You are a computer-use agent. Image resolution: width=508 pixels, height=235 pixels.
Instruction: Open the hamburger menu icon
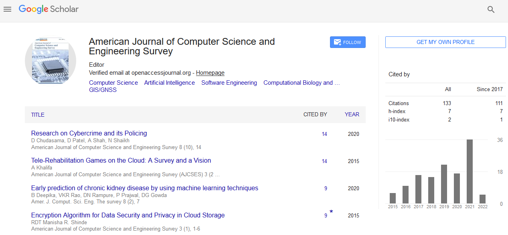point(7,9)
